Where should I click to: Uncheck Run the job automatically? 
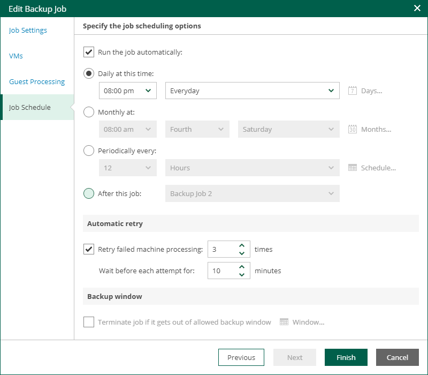89,52
